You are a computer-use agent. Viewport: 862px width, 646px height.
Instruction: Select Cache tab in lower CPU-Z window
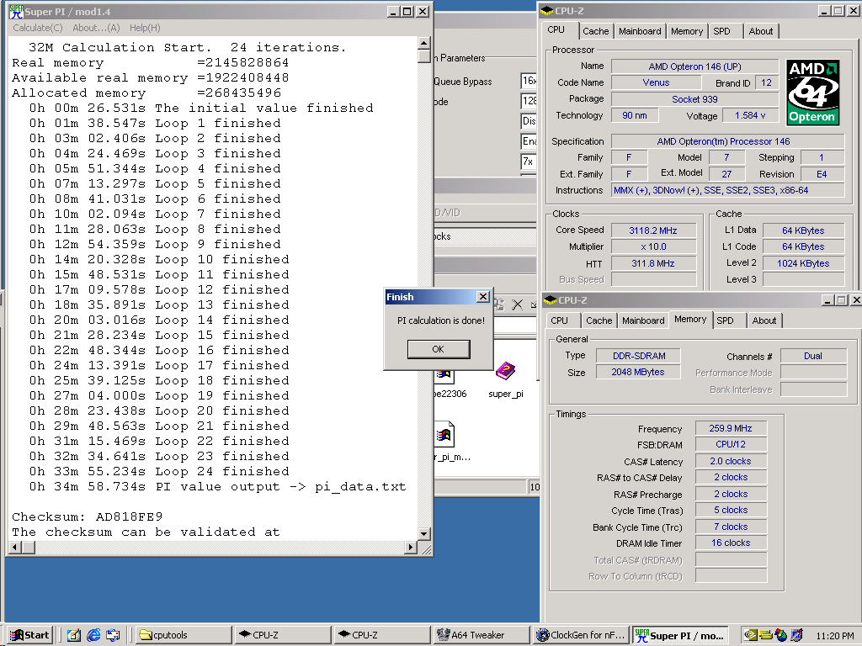coord(599,320)
